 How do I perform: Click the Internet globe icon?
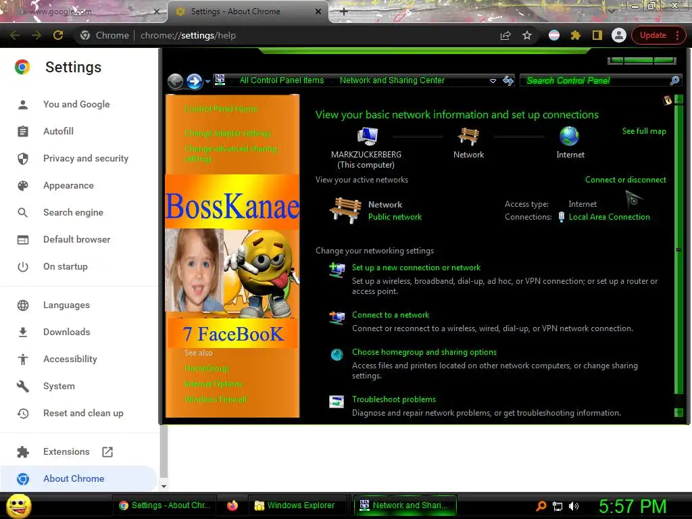569,136
